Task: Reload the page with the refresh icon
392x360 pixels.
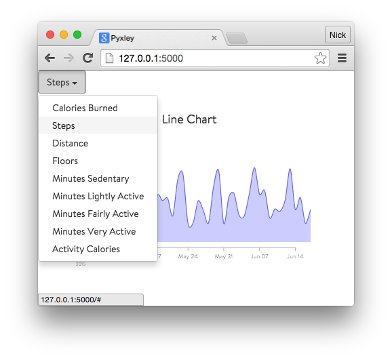Action: 87,58
